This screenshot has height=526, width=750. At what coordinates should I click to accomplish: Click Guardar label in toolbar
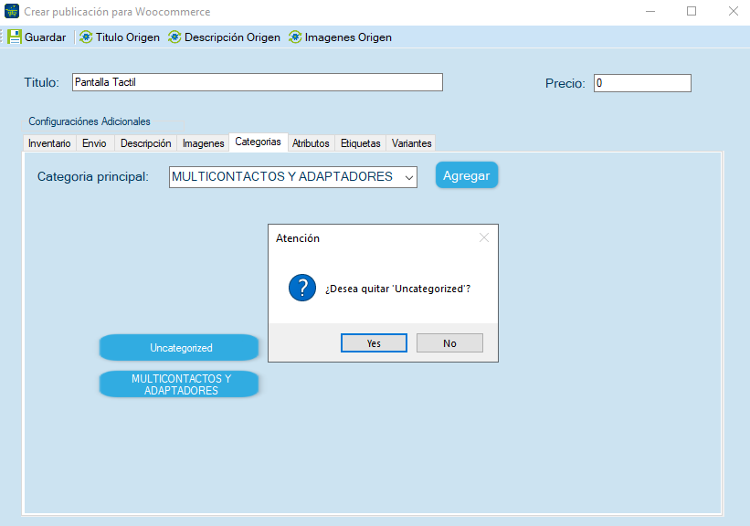(45, 37)
